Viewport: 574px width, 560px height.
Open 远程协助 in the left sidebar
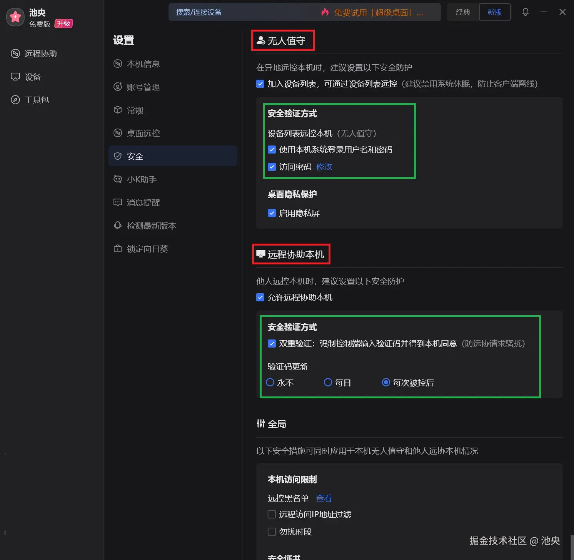click(40, 53)
